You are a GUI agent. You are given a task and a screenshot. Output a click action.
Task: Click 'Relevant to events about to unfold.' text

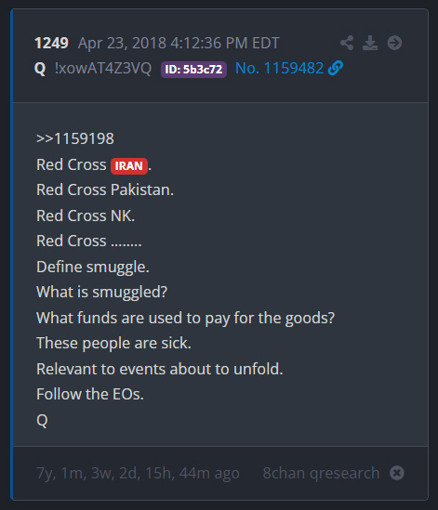[x=160, y=369]
